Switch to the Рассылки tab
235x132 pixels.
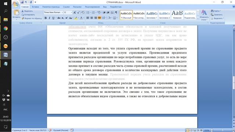77,7
